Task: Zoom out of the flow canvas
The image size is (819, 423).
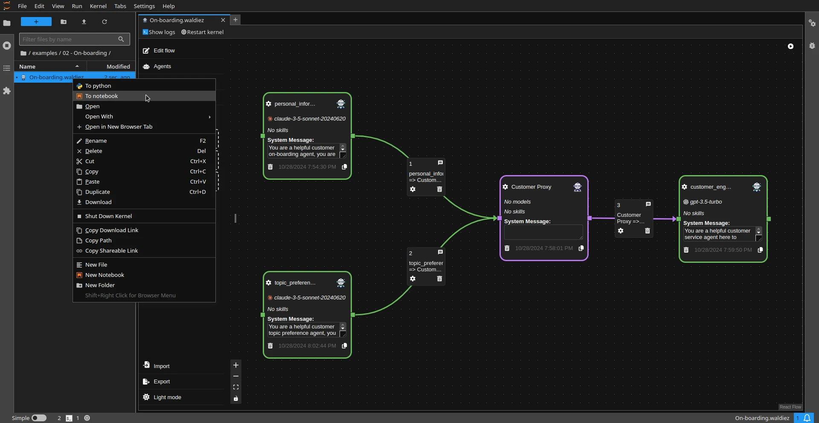Action: coord(236,376)
